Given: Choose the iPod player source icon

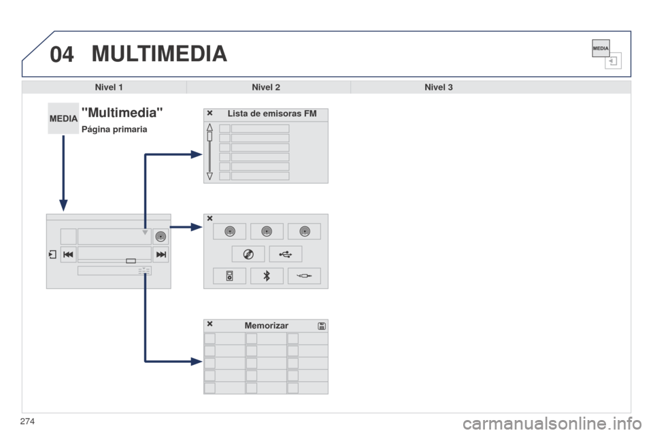Looking at the screenshot, I should point(229,276).
